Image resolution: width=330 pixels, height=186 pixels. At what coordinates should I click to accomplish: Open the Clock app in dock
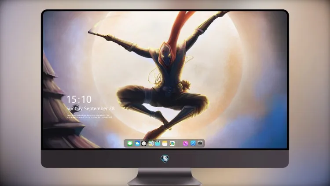[144, 143]
